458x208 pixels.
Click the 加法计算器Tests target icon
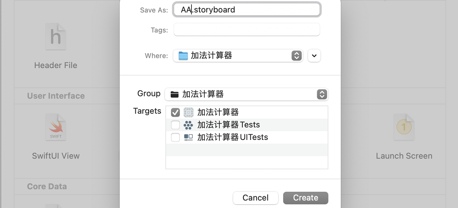[x=188, y=125]
